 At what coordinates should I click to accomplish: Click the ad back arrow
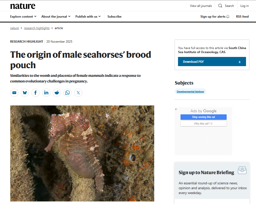[176, 109]
